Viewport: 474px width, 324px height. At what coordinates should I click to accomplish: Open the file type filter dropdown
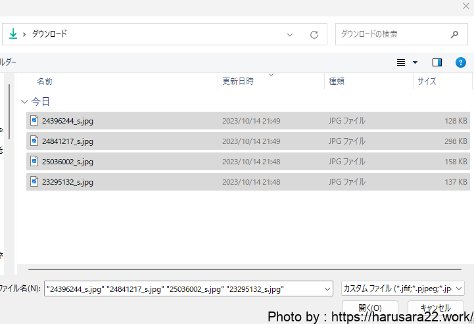(x=458, y=289)
